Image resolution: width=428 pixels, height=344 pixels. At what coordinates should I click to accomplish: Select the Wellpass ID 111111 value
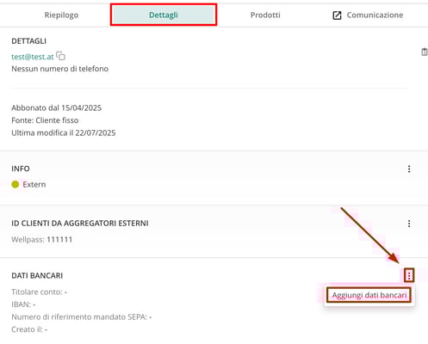pyautogui.click(x=59, y=239)
